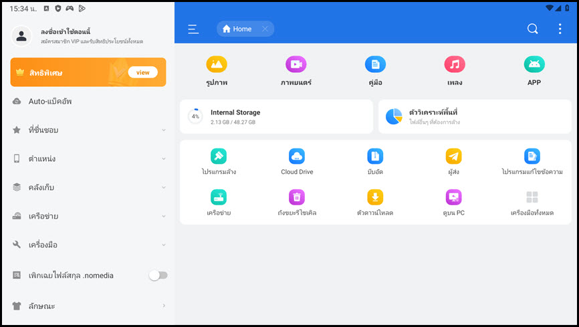Open the ถังขยะรีไซเคิล recycle bin

tap(297, 203)
